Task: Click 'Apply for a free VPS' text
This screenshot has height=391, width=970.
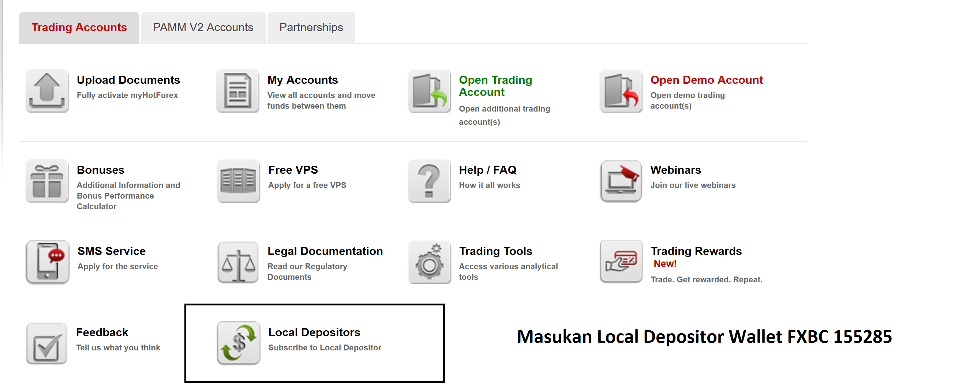Action: [x=307, y=185]
